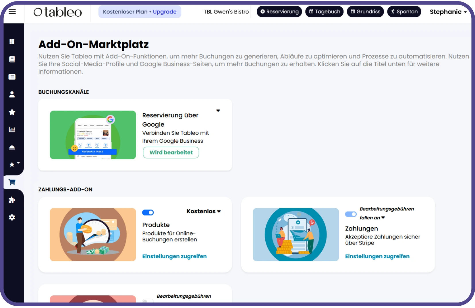Toggle the Produkte add-on switch

click(148, 212)
